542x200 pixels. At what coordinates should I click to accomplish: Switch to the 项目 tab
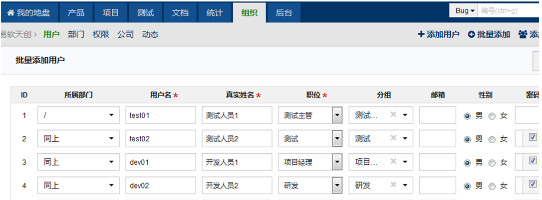[x=111, y=13]
